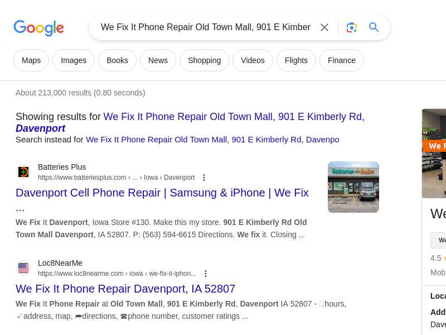Select the Shopping filter
The height and width of the screenshot is (335, 446).
204,60
